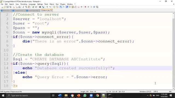This screenshot has height=98, width=175.
Task: Collapse the fold at line 13
Action: tap(12, 63)
